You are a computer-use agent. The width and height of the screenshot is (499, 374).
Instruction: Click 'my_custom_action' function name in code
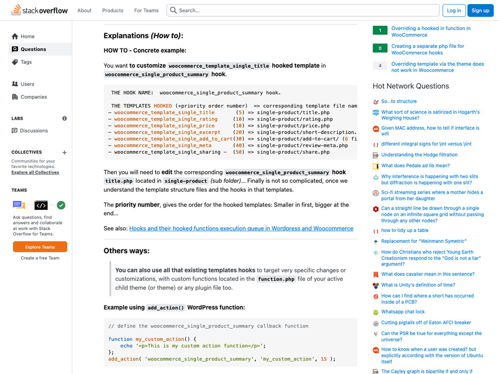160,339
